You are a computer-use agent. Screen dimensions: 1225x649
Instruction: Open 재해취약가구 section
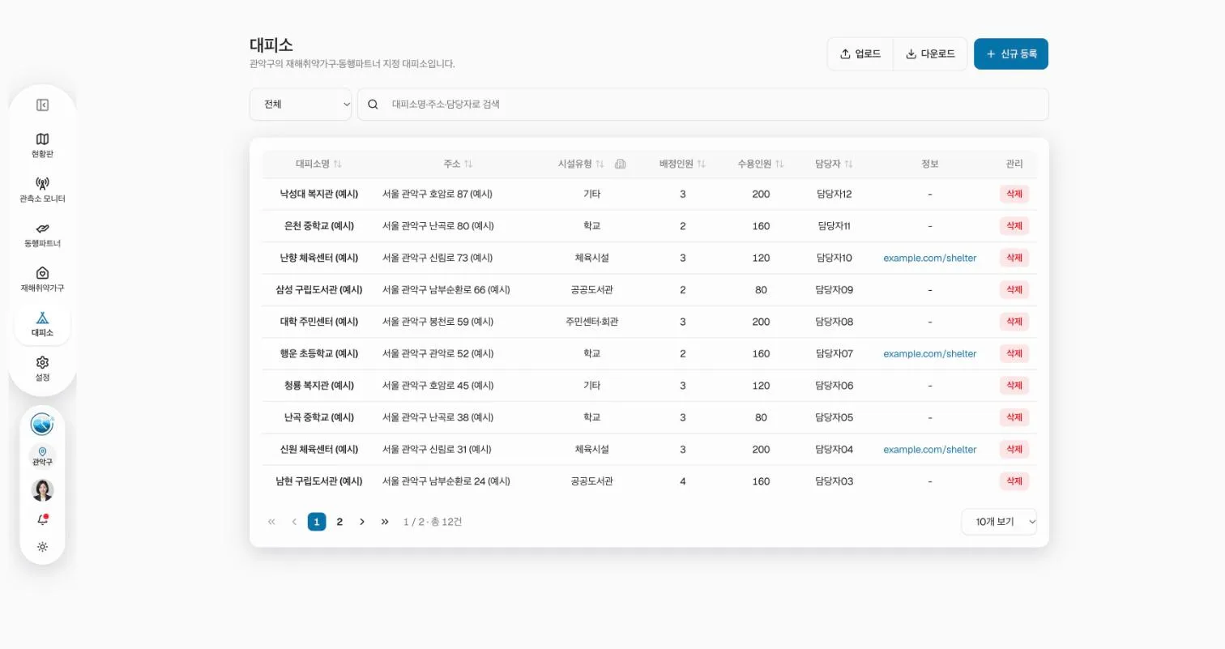pyautogui.click(x=42, y=280)
